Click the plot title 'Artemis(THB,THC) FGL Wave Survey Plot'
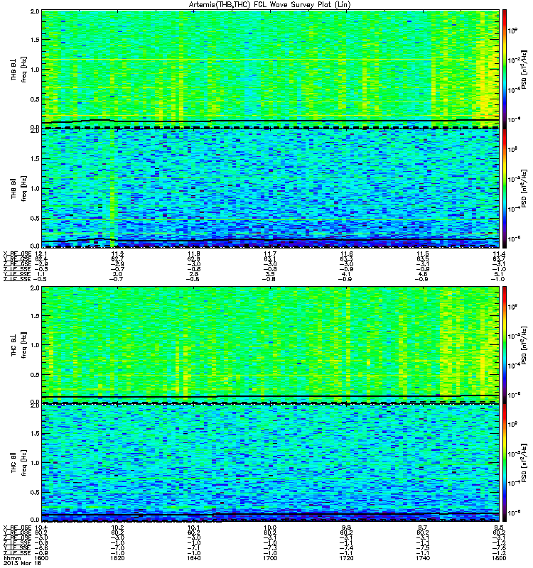 coord(270,5)
